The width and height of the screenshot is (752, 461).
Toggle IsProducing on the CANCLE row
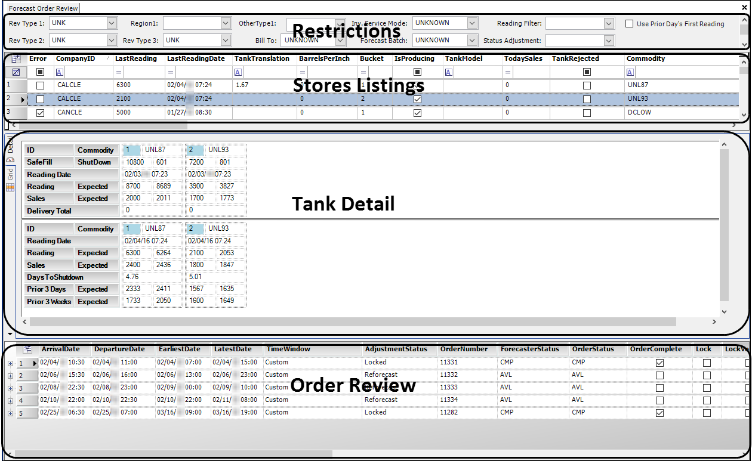417,112
